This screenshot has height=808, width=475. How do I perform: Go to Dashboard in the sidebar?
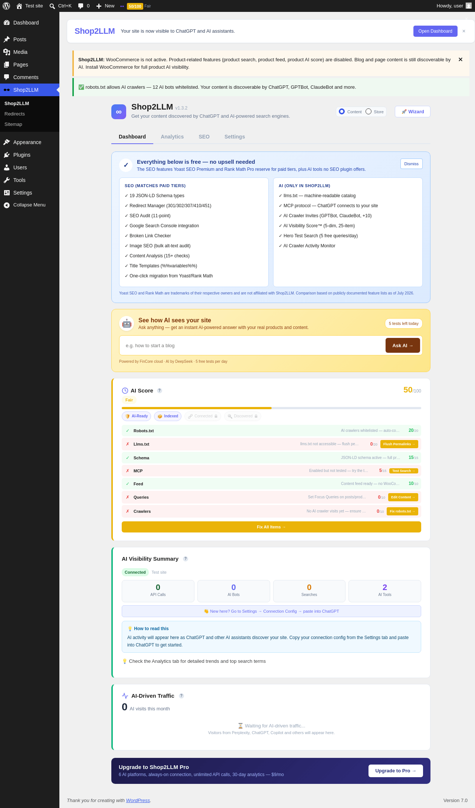[30, 23]
